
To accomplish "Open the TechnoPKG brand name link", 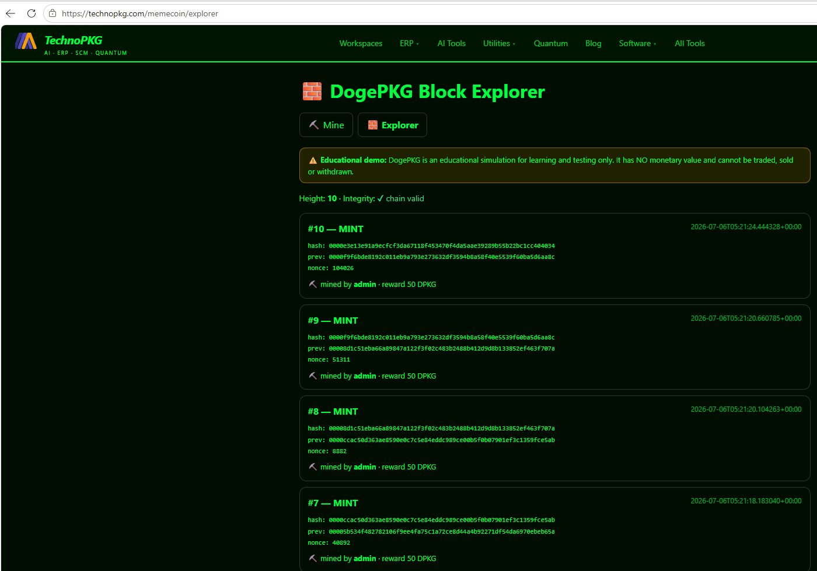I will click(x=74, y=40).
